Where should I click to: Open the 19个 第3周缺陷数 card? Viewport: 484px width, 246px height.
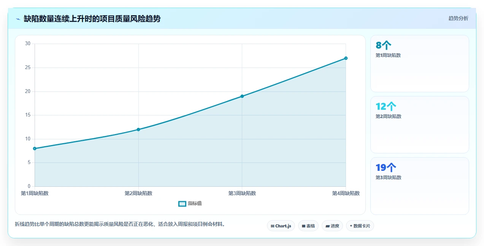(x=420, y=186)
